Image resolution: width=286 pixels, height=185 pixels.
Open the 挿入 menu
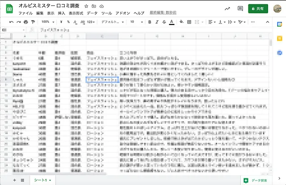62,13
